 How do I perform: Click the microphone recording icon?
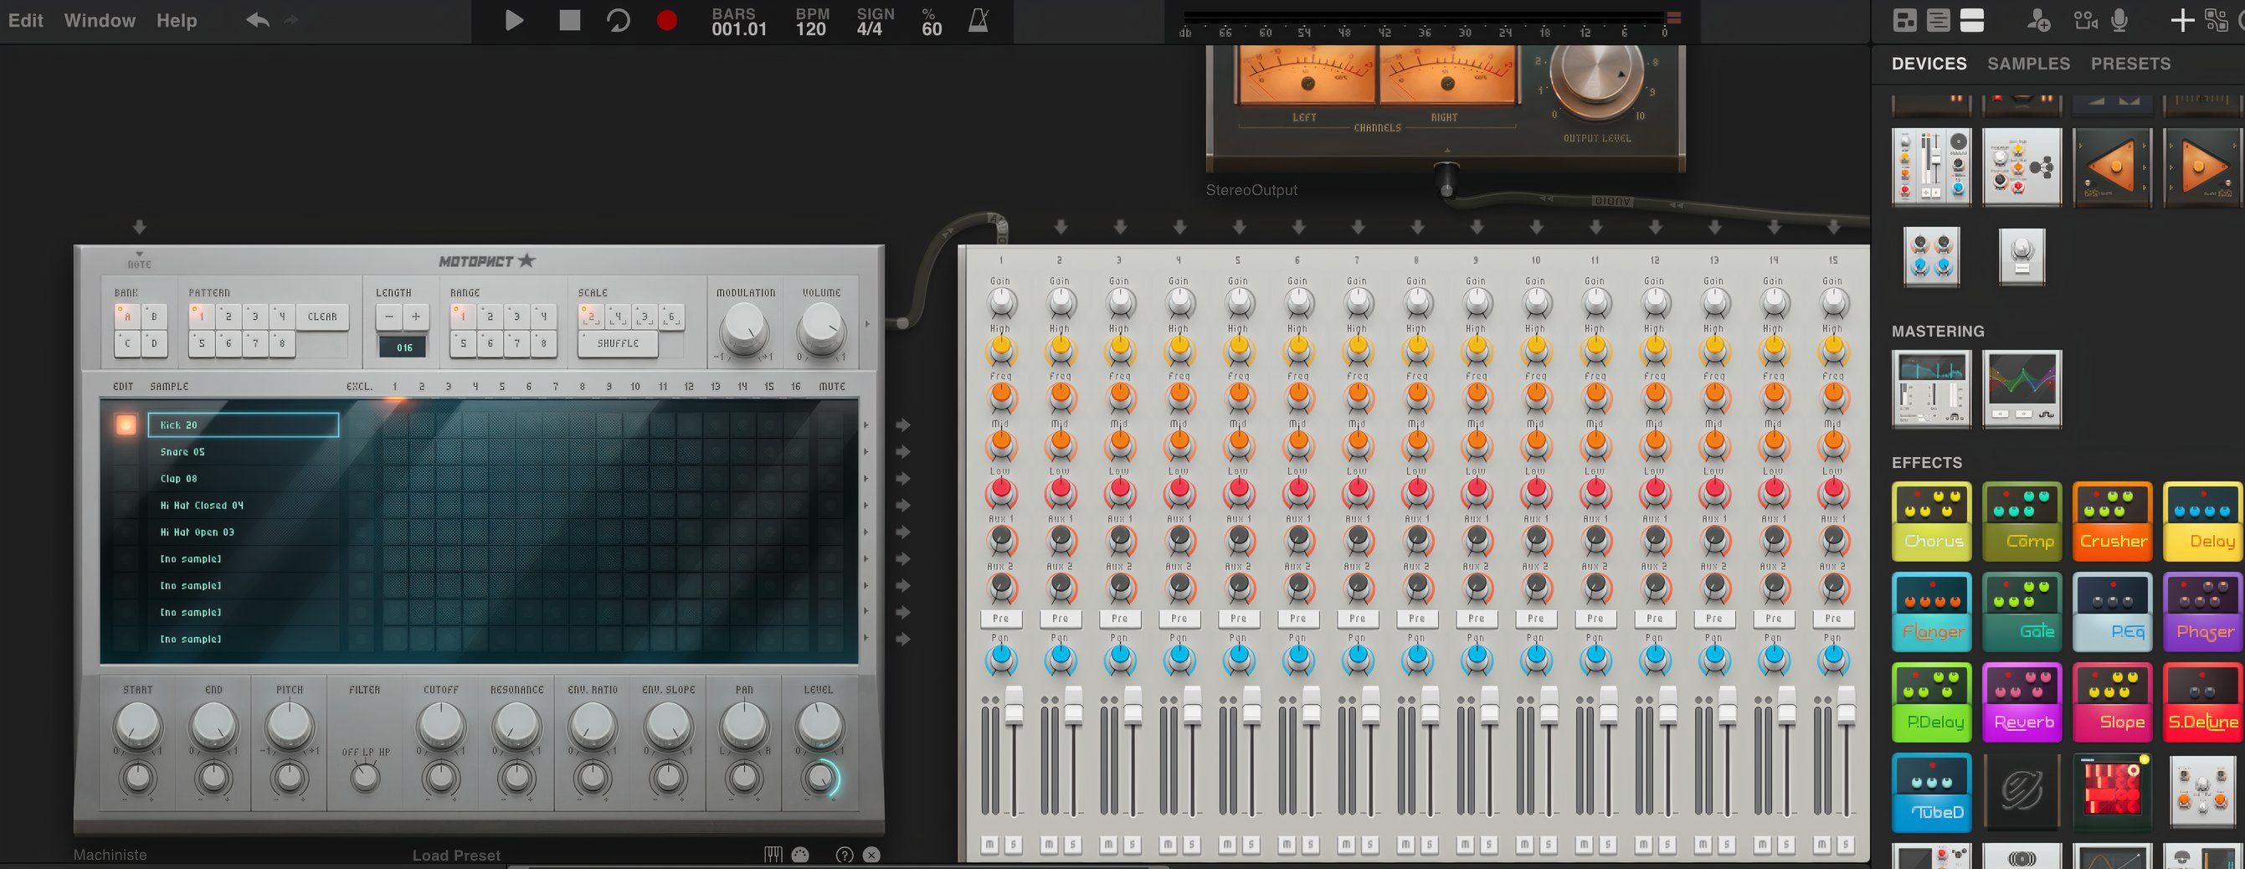2119,20
